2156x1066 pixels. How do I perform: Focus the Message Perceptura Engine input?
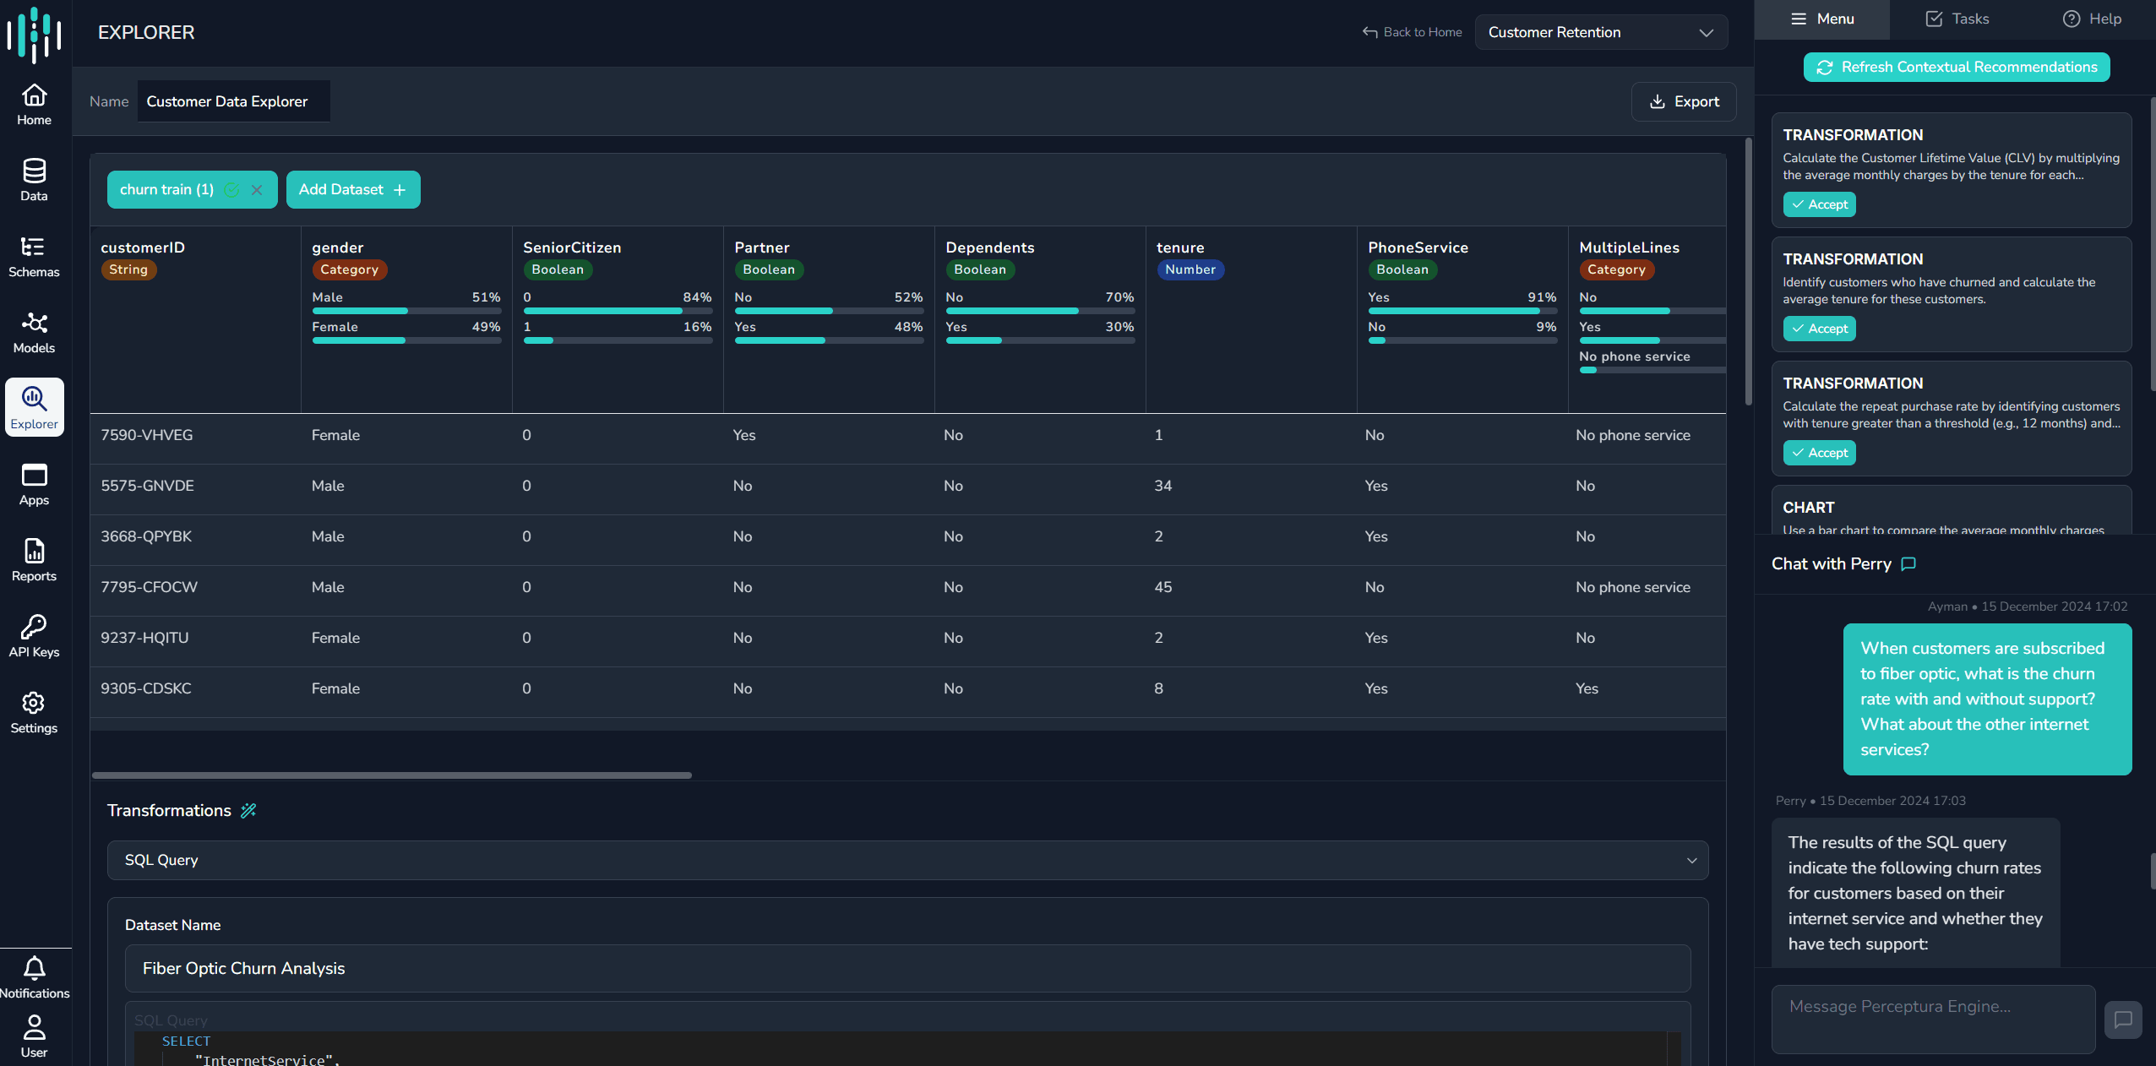coord(1933,1019)
